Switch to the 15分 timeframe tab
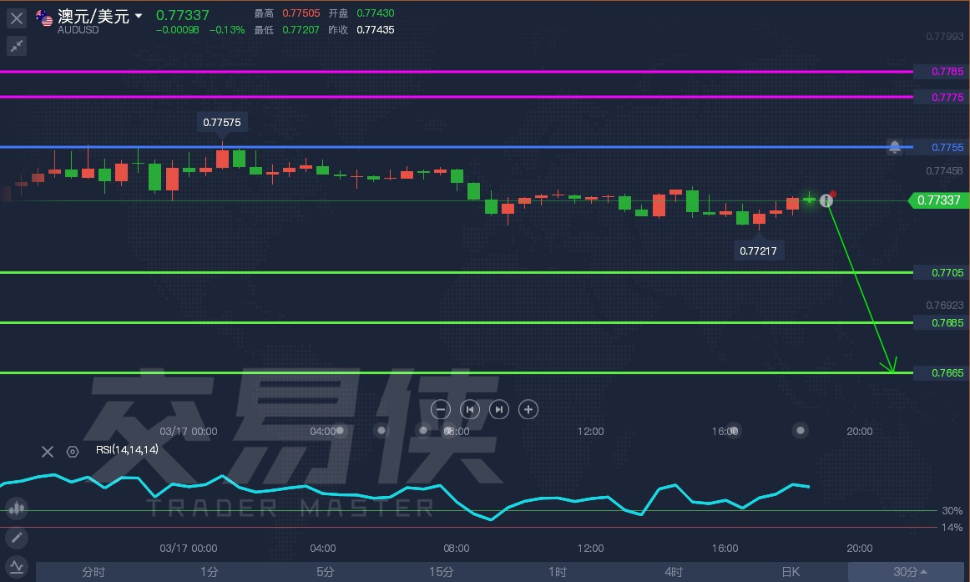The width and height of the screenshot is (970, 582). click(441, 572)
